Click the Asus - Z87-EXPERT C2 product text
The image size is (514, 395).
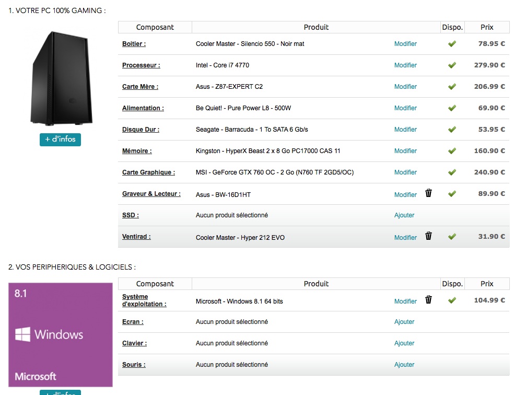[229, 87]
